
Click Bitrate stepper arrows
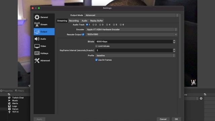coord(174,42)
